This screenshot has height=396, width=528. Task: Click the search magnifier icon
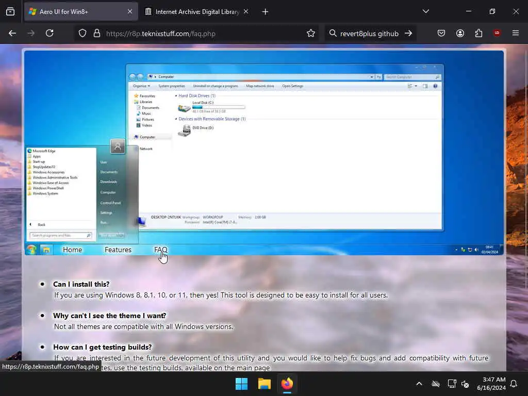pos(333,34)
